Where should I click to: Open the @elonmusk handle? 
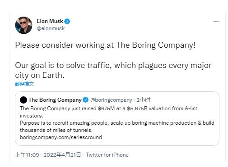click(51, 28)
